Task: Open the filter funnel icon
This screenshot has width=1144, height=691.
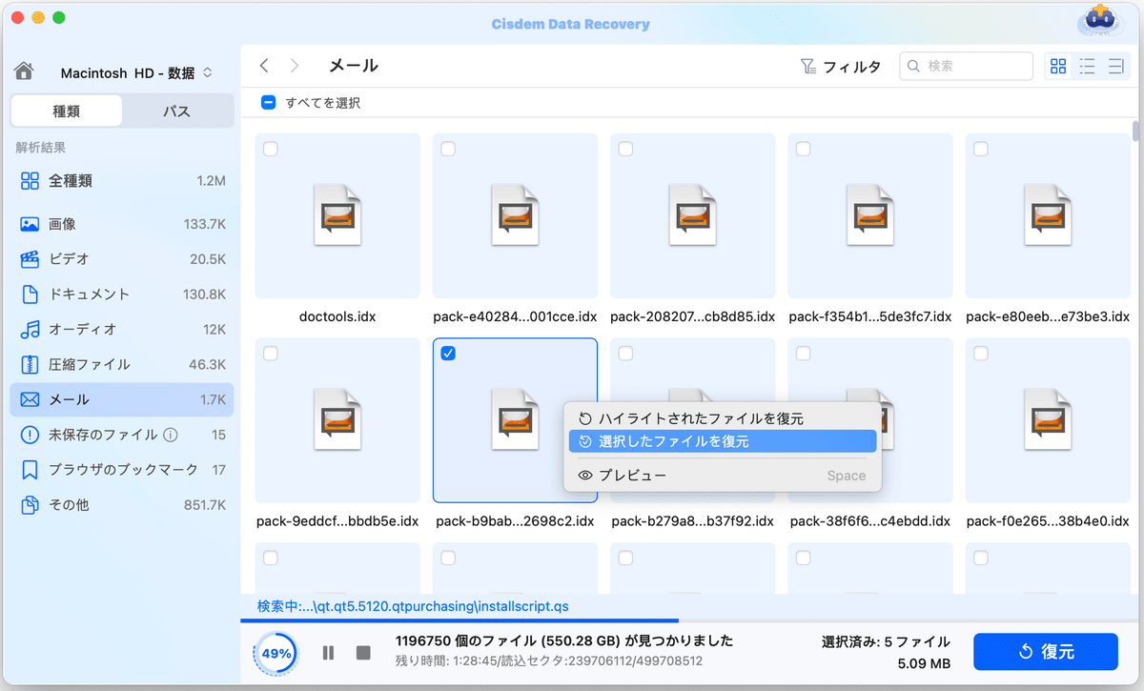Action: click(x=807, y=67)
